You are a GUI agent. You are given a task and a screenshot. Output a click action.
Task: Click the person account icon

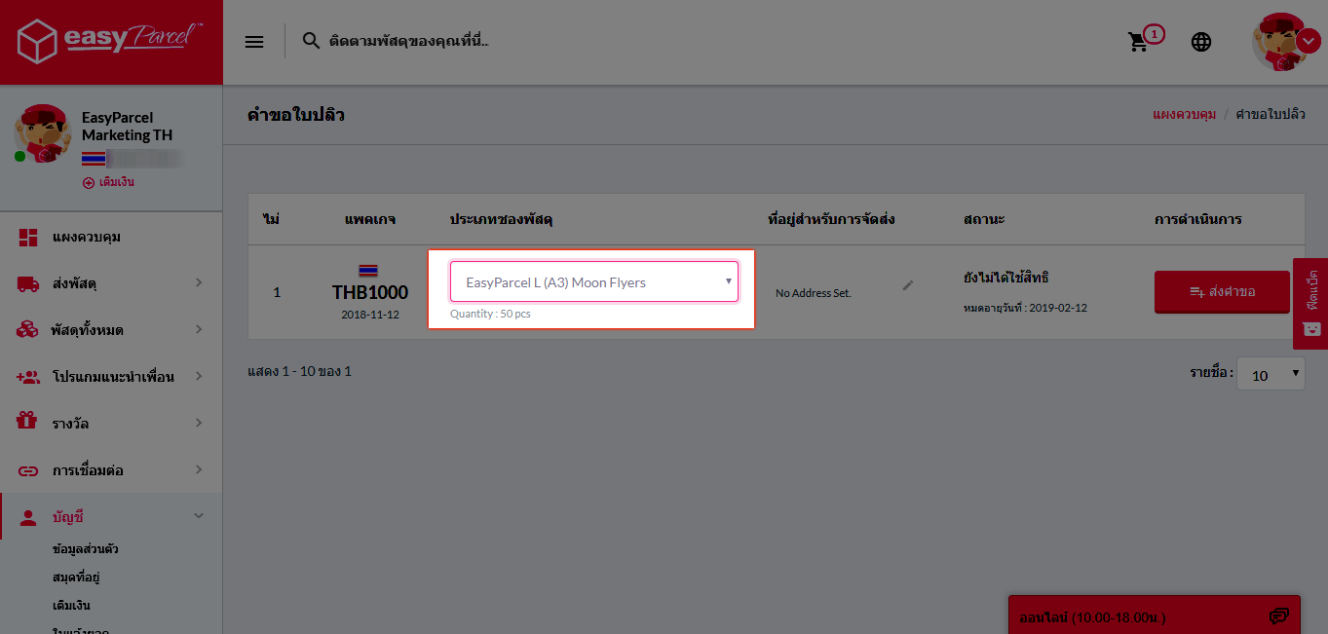click(x=28, y=516)
